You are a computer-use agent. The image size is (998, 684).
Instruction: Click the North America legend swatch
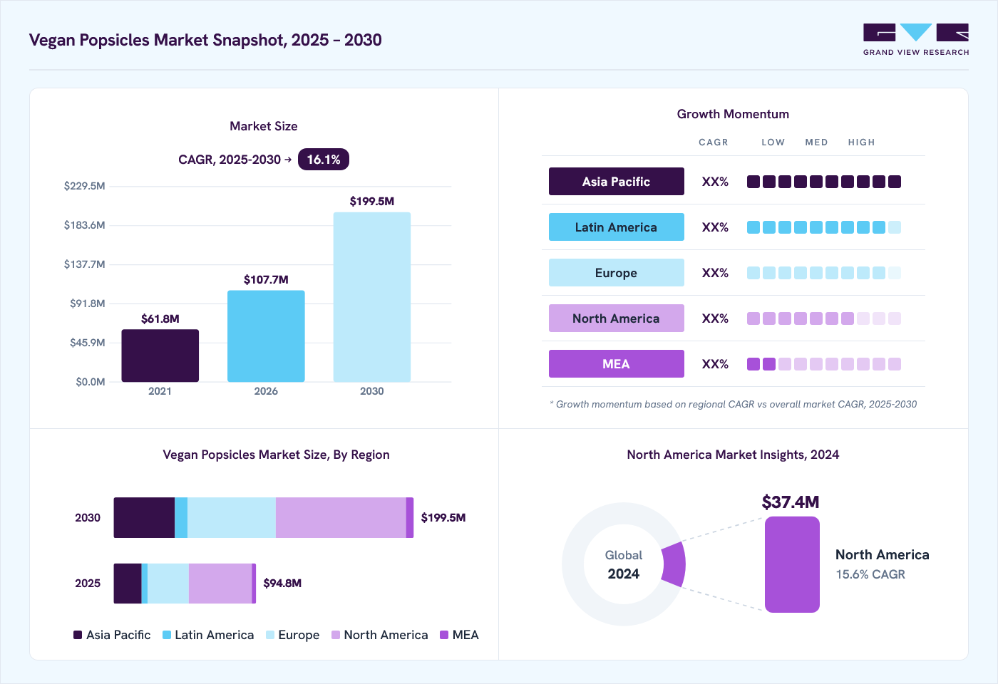336,635
